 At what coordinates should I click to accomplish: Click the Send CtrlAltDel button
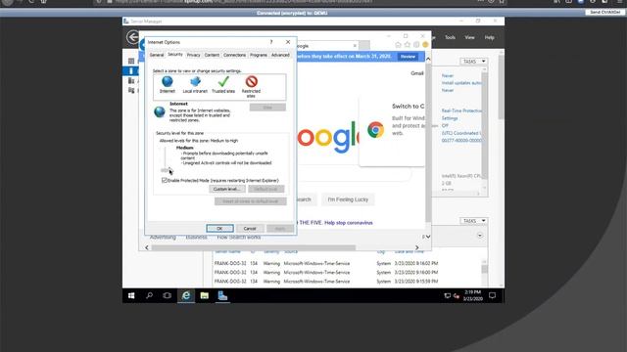[x=604, y=13]
